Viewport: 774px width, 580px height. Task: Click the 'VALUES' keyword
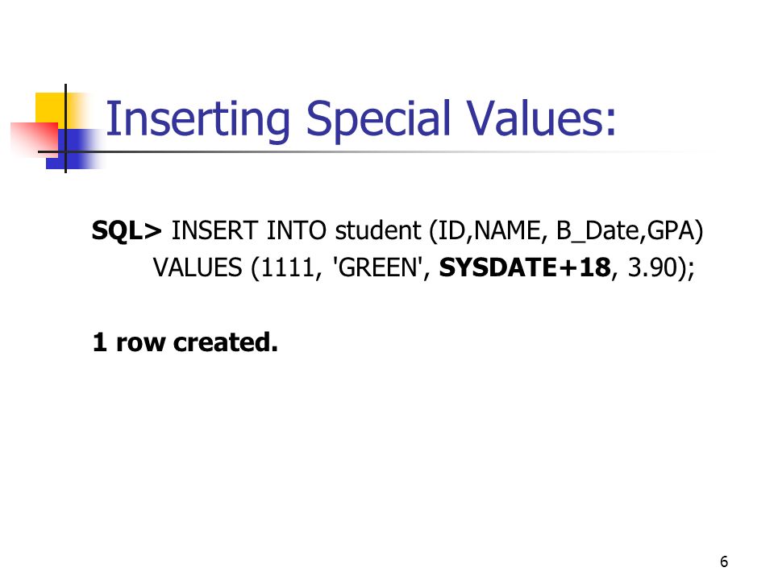pyautogui.click(x=198, y=267)
